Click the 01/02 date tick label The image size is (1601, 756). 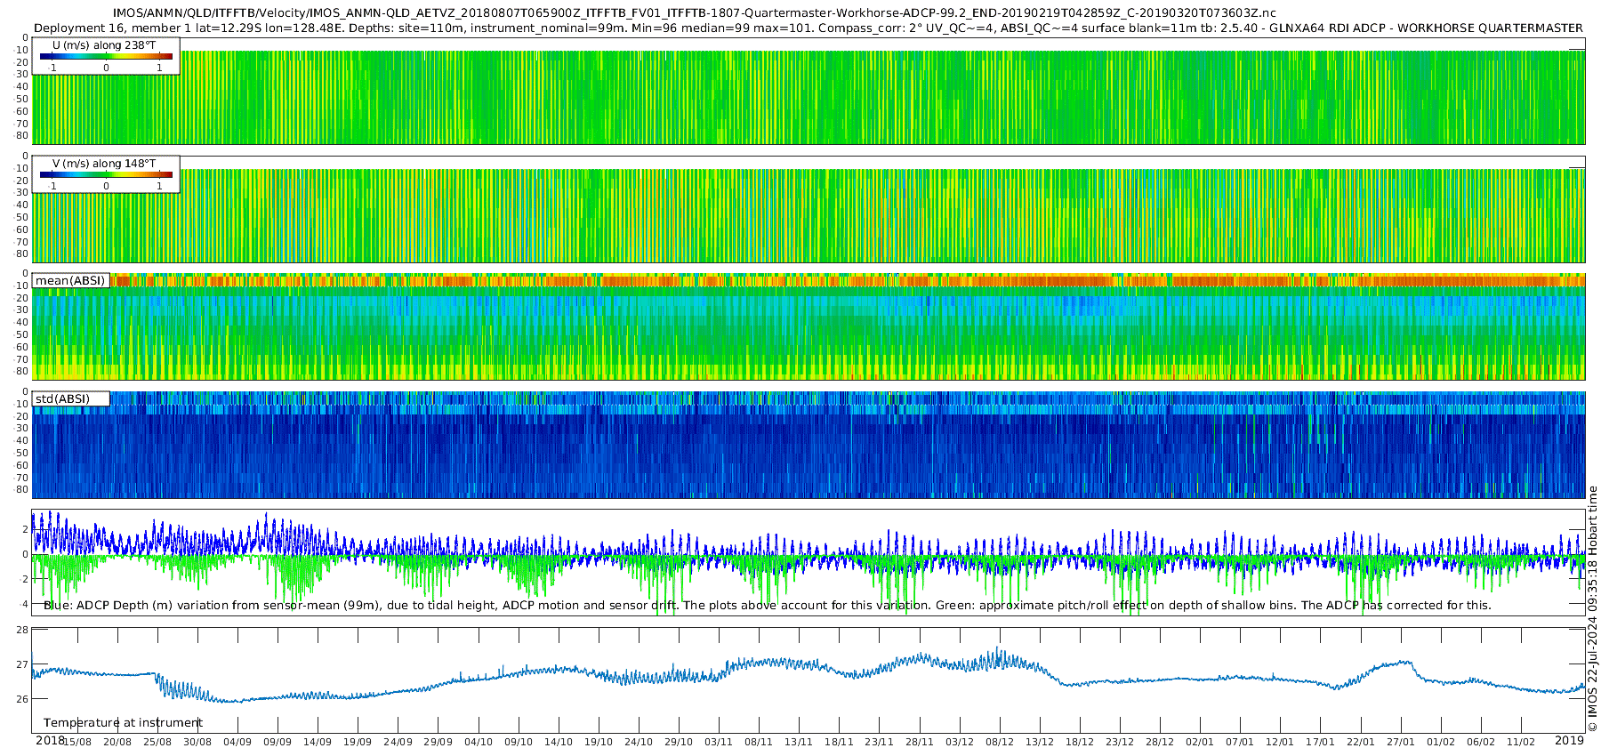click(1441, 742)
